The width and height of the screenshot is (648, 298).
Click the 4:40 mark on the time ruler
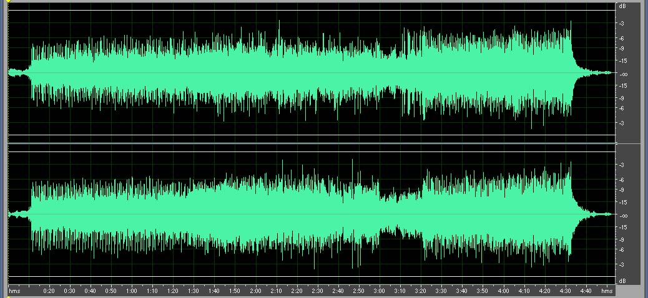(x=586, y=291)
